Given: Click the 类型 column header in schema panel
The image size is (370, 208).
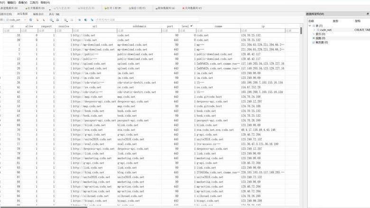Looking at the screenshot, I should pos(335,21).
